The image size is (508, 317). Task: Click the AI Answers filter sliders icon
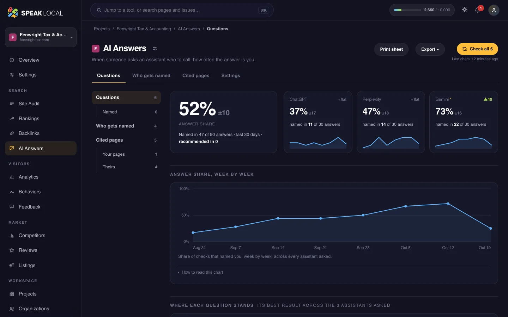tap(155, 49)
